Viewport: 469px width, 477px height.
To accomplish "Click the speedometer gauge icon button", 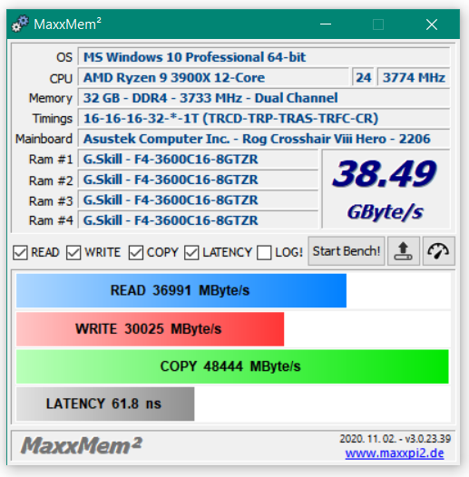I will point(438,251).
